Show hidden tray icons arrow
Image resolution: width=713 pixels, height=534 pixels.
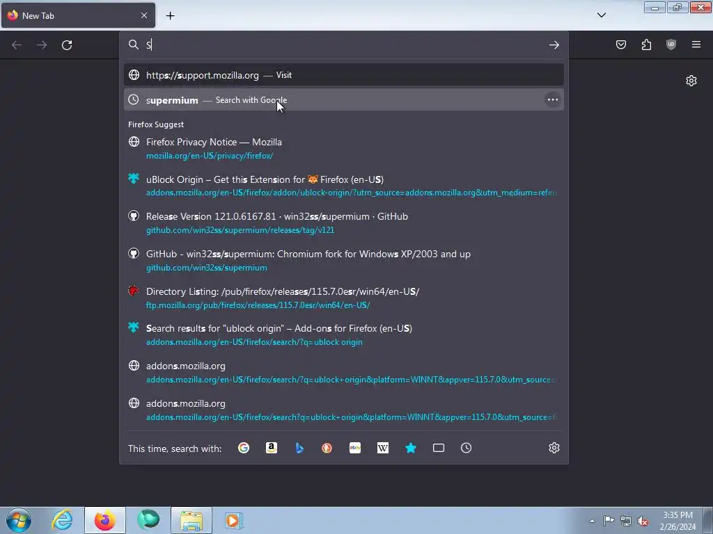592,521
